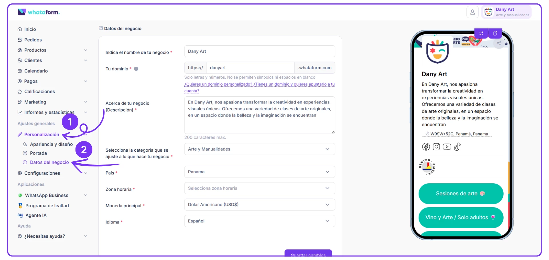549x260 pixels.
Task: Click the share icon in phone preview
Action: 499,43
